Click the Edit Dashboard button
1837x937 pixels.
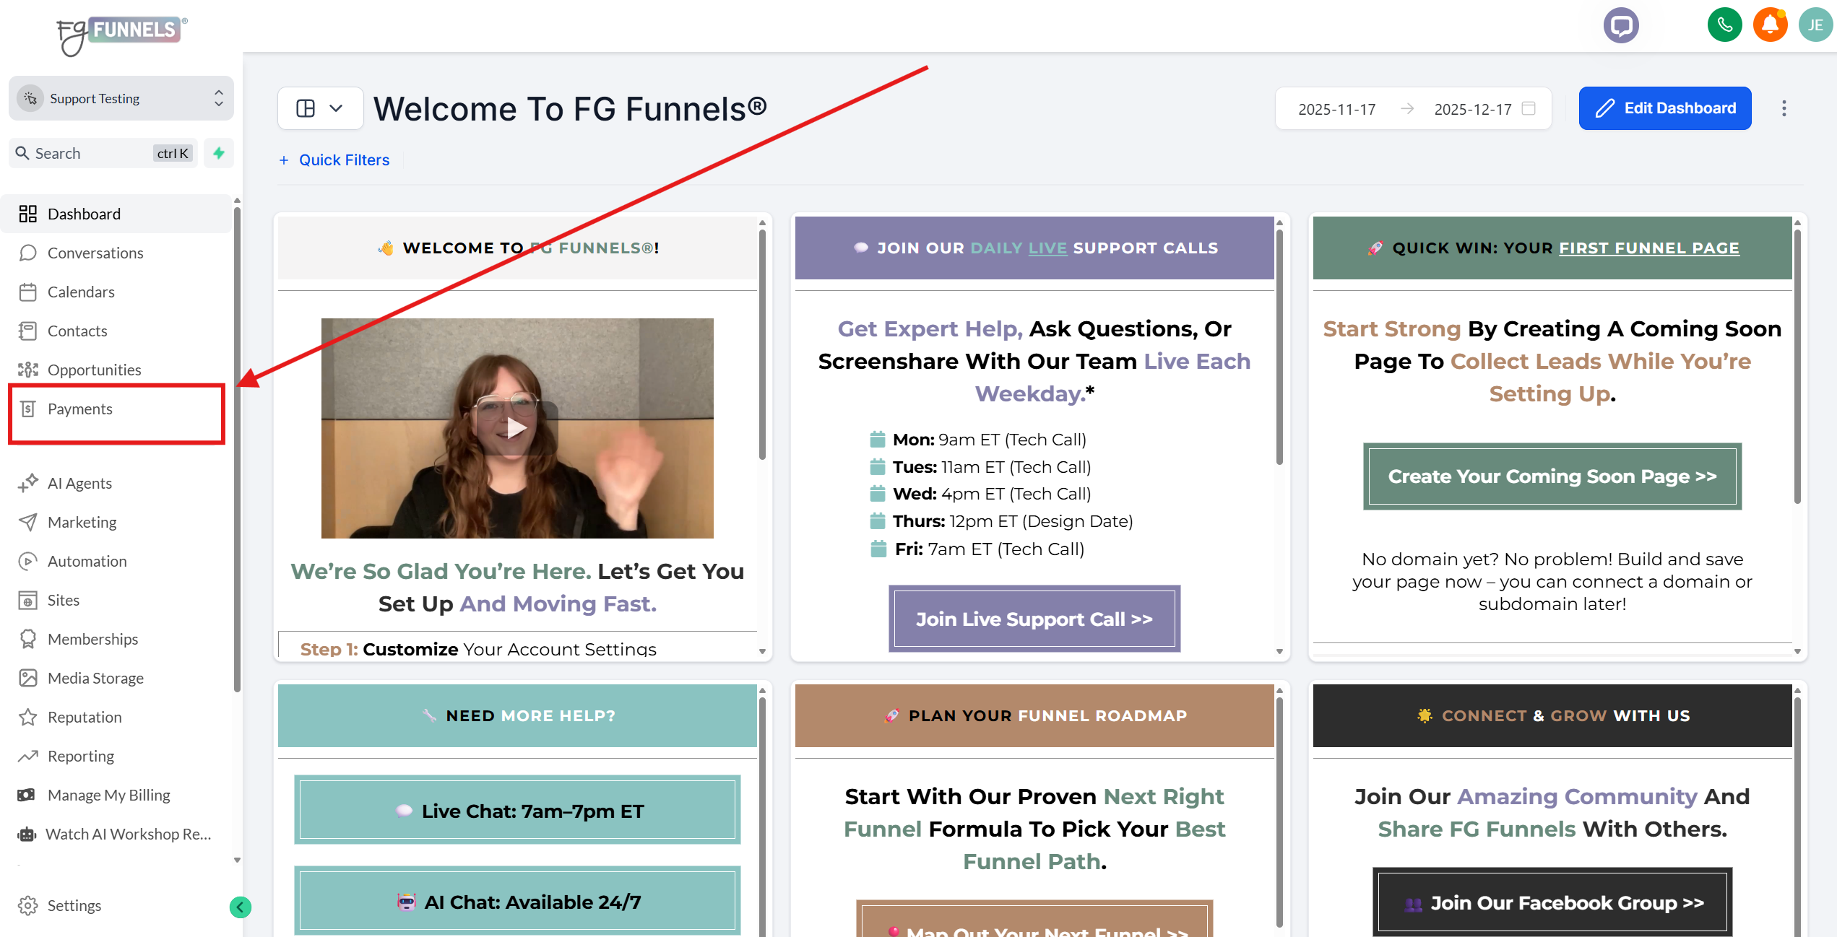point(1664,108)
